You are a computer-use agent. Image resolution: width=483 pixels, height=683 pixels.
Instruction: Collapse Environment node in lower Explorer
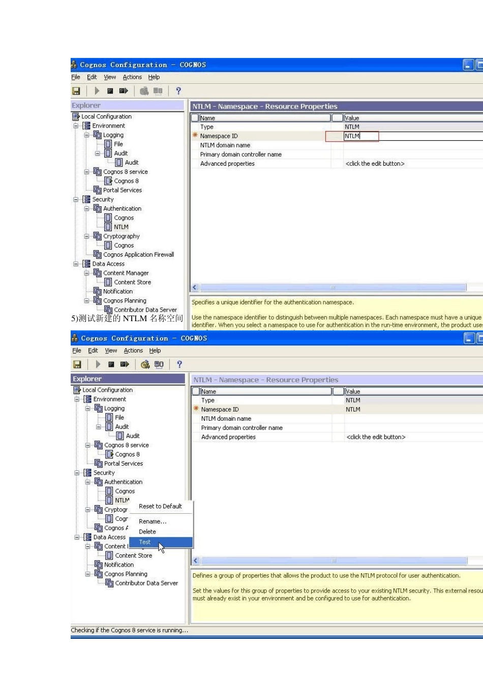coord(77,399)
